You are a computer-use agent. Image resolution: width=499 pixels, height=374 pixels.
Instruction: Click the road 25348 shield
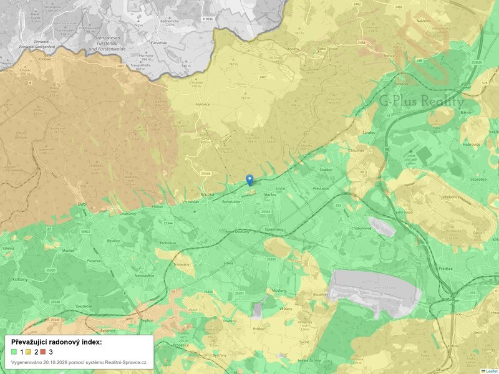coord(206,174)
